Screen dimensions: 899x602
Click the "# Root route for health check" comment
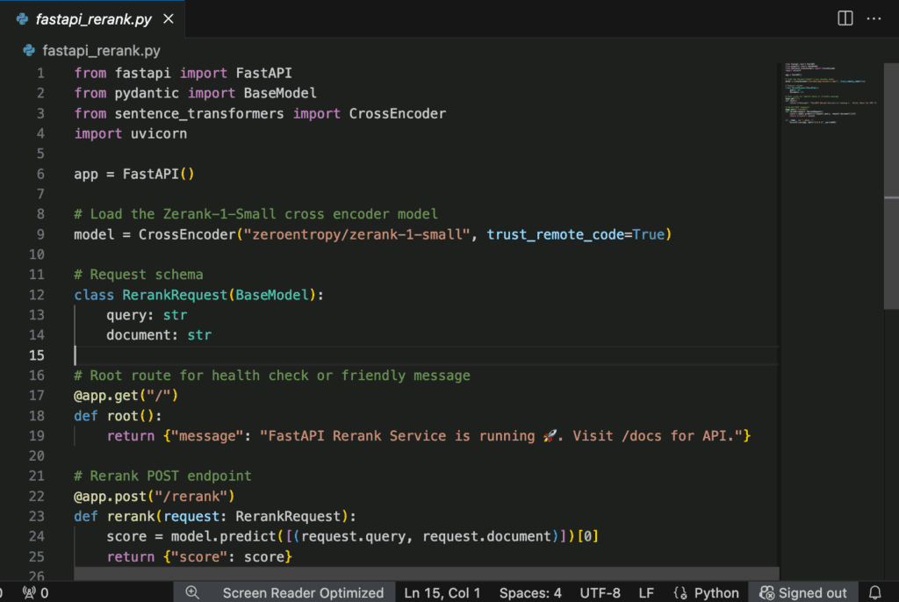[x=272, y=376]
